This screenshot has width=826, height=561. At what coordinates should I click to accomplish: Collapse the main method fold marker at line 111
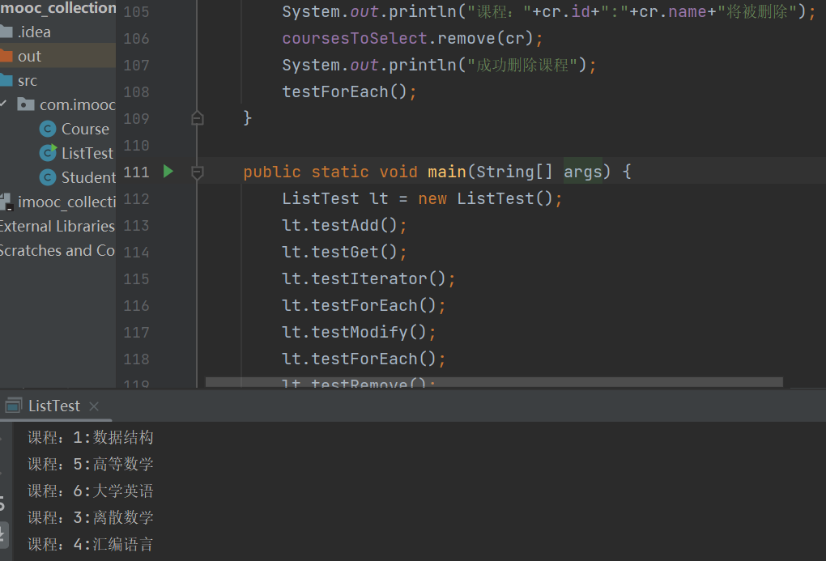197,172
